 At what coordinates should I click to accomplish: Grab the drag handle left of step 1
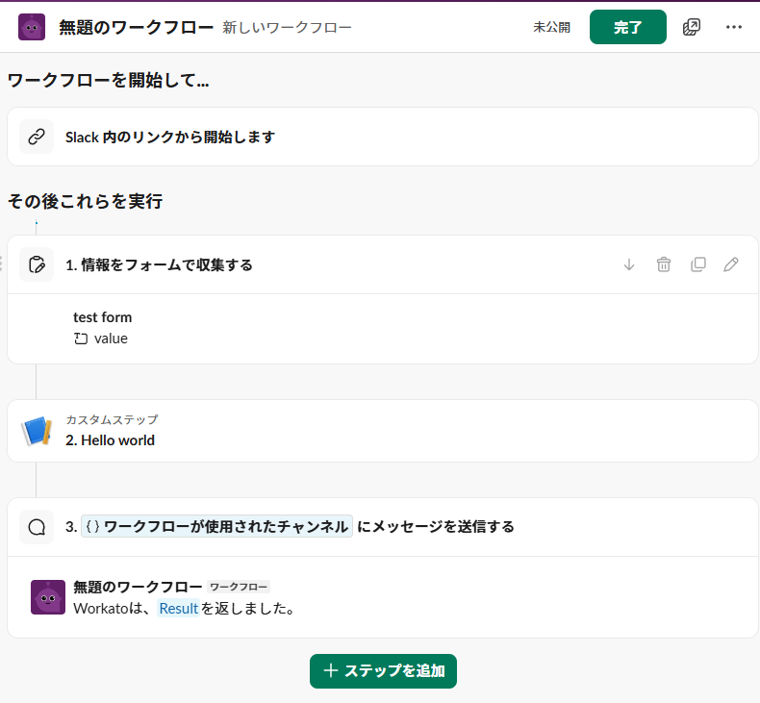pyautogui.click(x=2, y=264)
